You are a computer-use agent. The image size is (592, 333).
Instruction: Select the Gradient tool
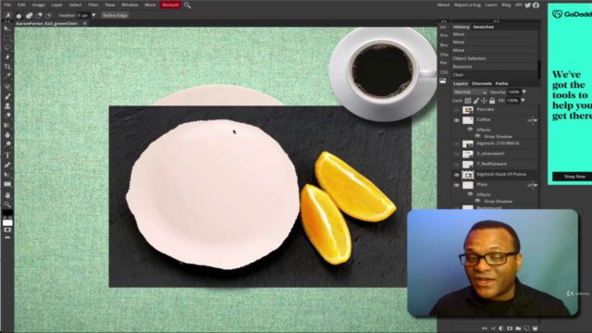7,126
